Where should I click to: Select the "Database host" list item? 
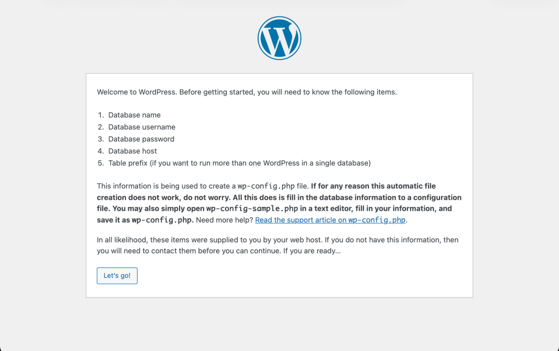(x=133, y=151)
